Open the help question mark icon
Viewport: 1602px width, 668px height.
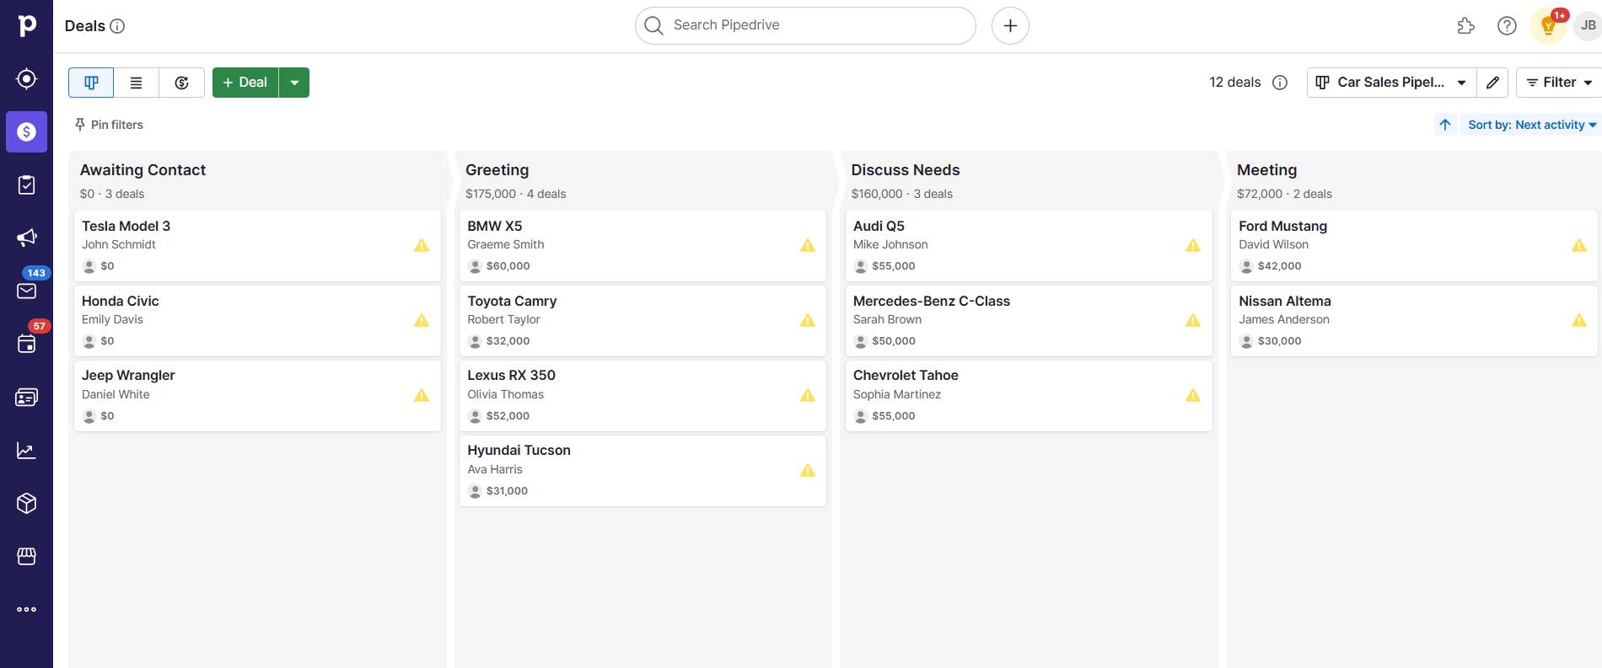tap(1507, 26)
